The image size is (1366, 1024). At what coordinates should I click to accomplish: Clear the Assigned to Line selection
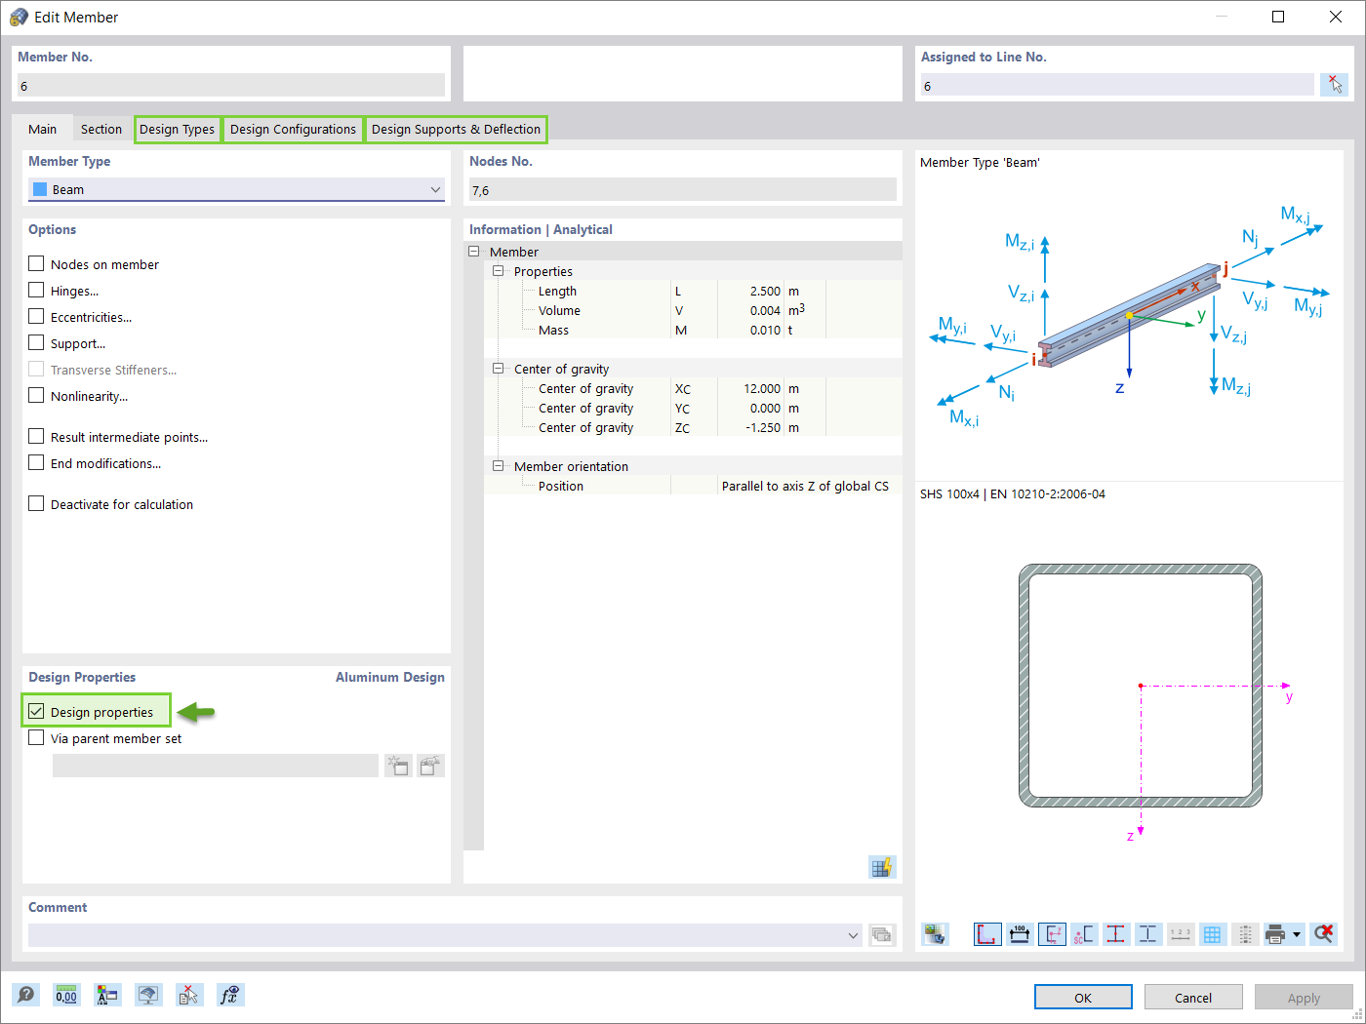pyautogui.click(x=1334, y=84)
